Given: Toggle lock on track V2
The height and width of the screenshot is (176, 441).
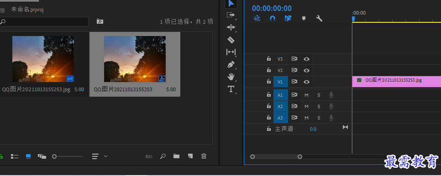Looking at the screenshot, I should coord(269,70).
